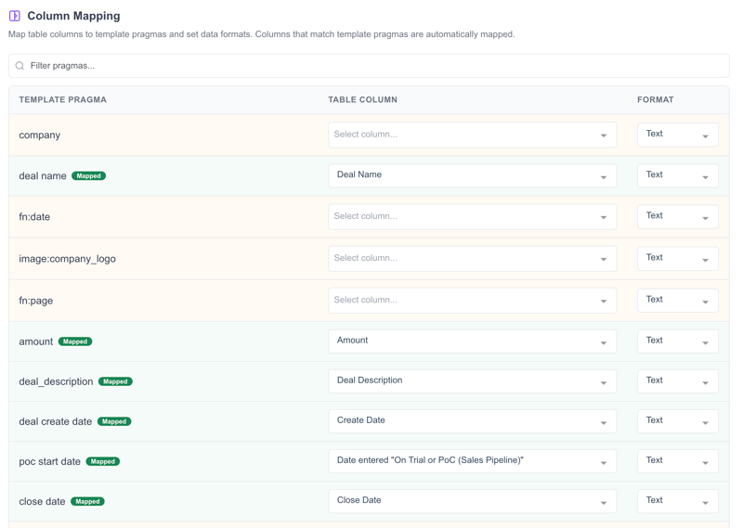Open the Create Date column dropdown
Screen dimensions: 743x528
pyautogui.click(x=472, y=420)
